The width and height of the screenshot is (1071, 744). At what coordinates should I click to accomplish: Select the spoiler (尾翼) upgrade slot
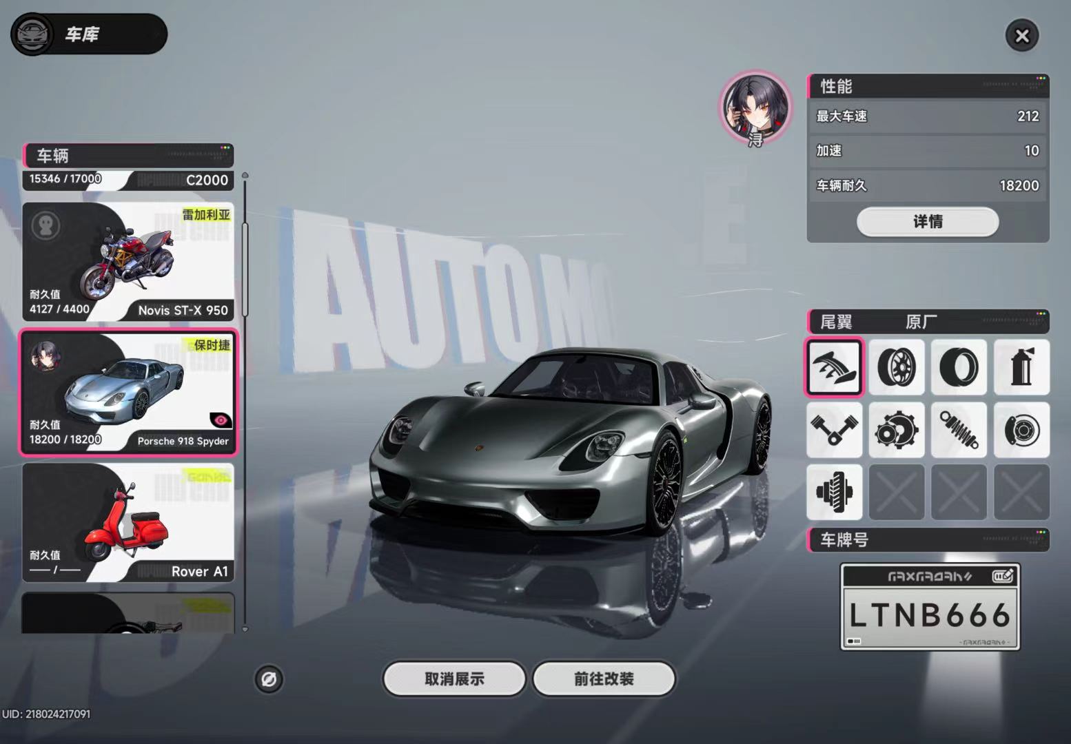835,367
